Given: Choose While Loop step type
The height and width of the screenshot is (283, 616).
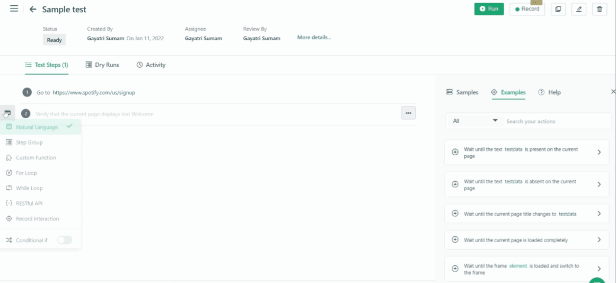Looking at the screenshot, I should pyautogui.click(x=40, y=188).
